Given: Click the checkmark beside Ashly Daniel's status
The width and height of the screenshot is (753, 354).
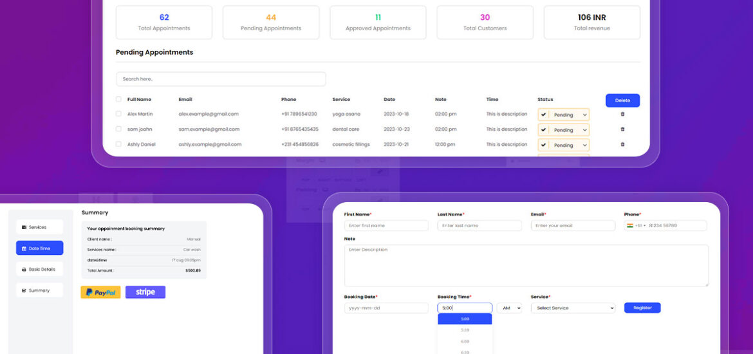Looking at the screenshot, I should [543, 145].
